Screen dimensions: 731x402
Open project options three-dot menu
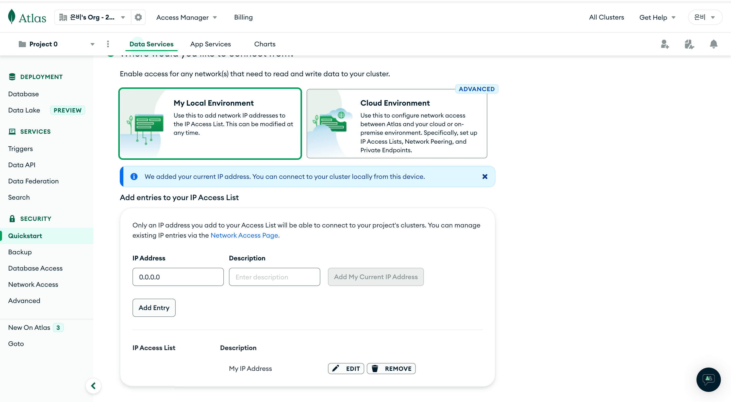(x=108, y=44)
